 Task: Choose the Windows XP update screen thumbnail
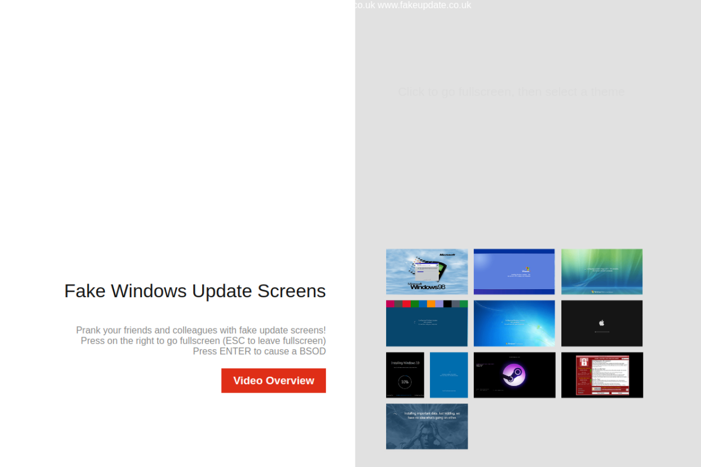[x=514, y=272]
